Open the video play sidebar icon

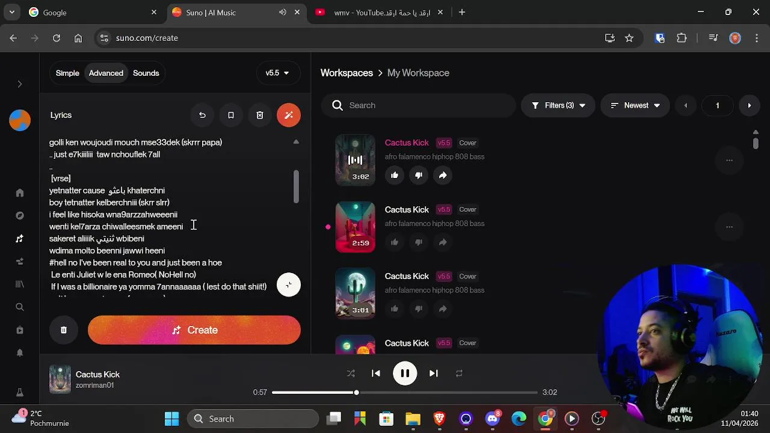tap(20, 330)
